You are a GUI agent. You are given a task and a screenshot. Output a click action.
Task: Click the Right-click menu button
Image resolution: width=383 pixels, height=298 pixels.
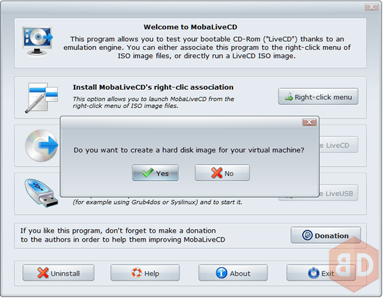[318, 97]
